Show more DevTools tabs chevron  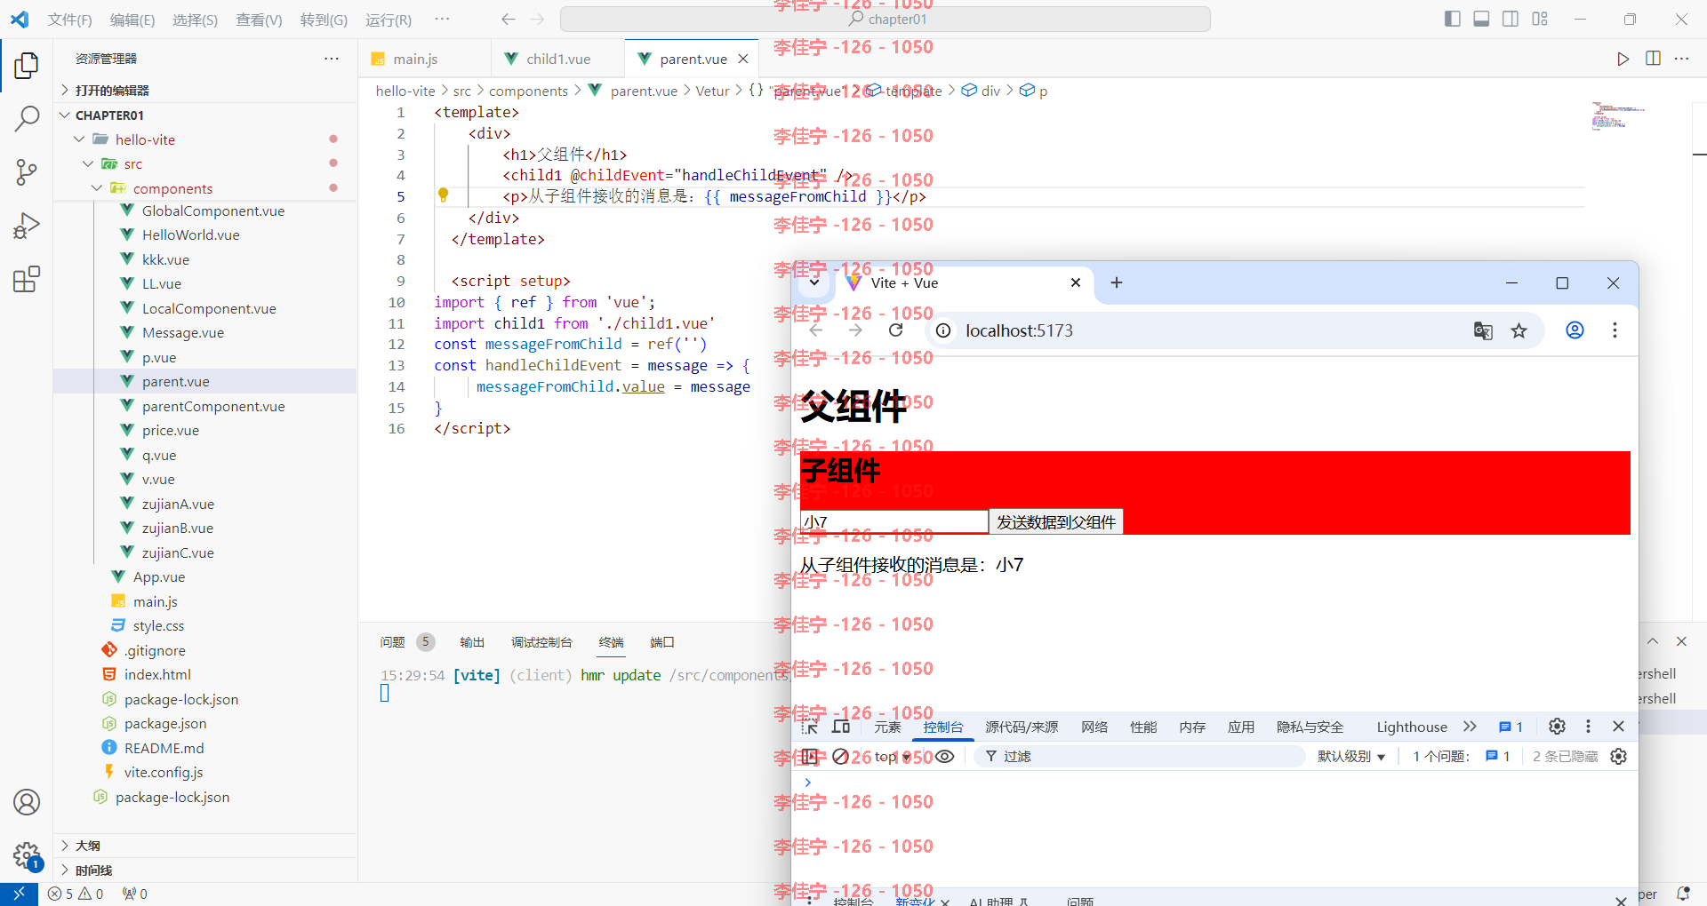coord(1470,727)
